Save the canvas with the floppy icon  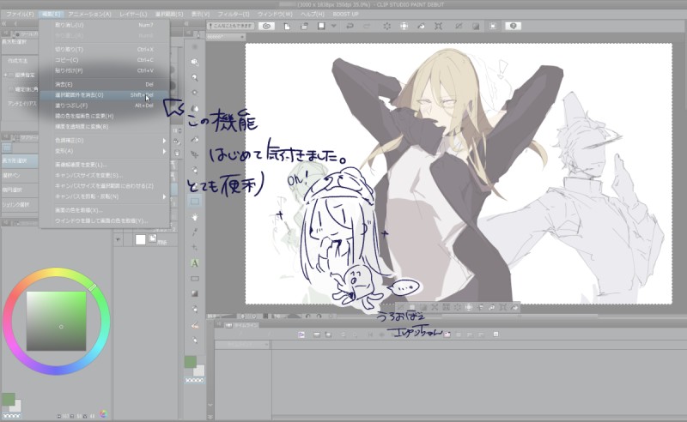(x=321, y=27)
